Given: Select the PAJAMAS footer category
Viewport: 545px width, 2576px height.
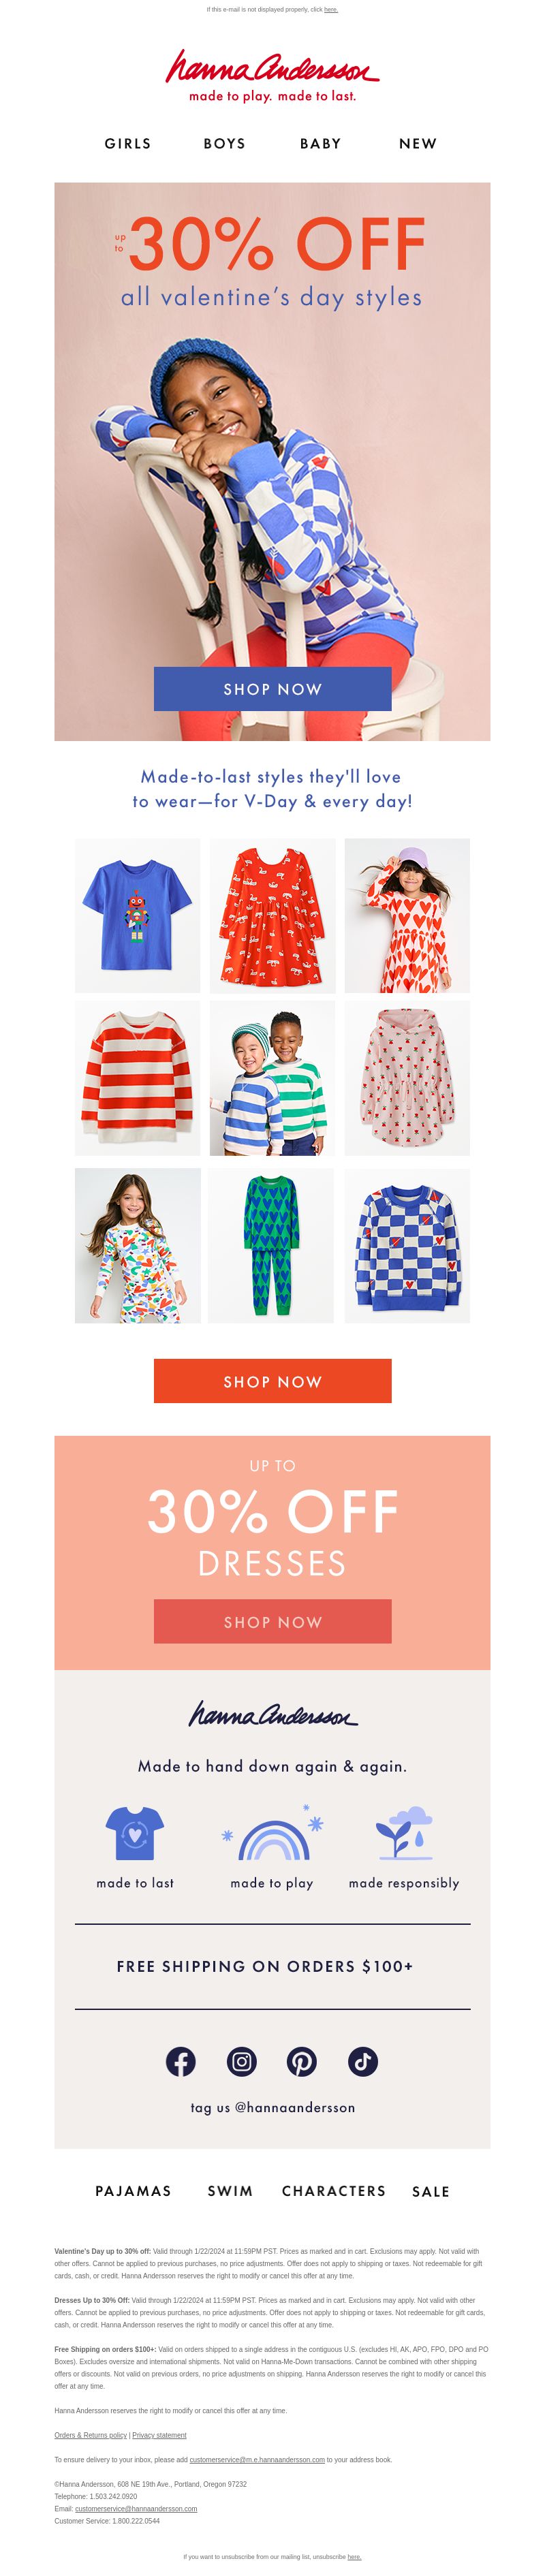Looking at the screenshot, I should [x=133, y=2191].
